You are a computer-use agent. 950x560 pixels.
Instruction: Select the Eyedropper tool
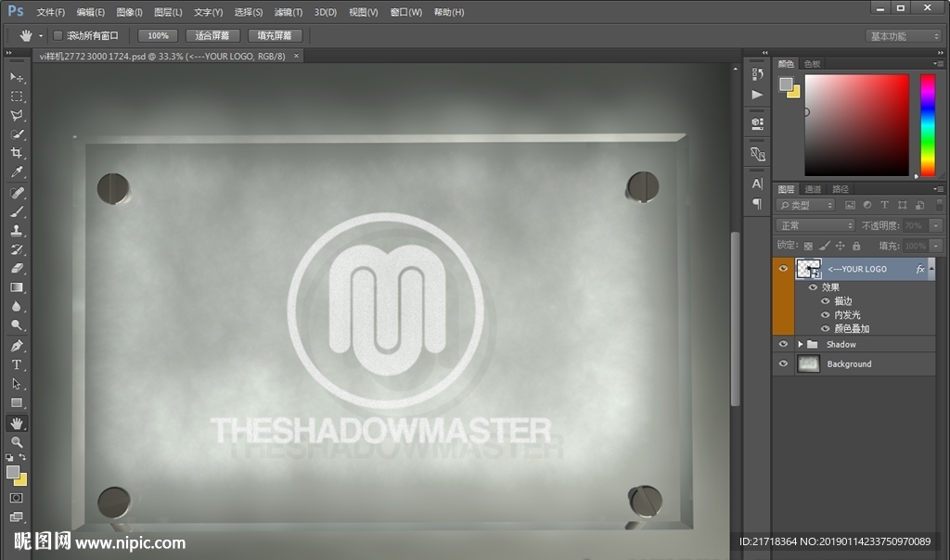17,172
